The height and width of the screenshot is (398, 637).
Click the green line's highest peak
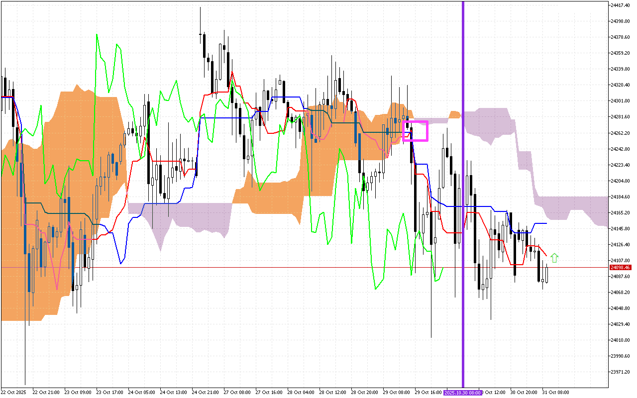coord(97,35)
